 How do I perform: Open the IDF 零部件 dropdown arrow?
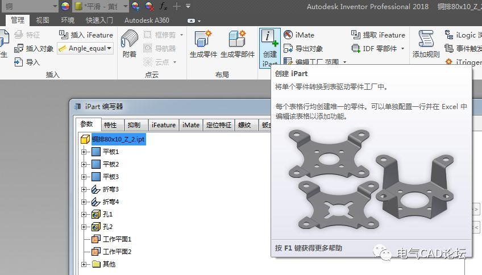pyautogui.click(x=402, y=48)
